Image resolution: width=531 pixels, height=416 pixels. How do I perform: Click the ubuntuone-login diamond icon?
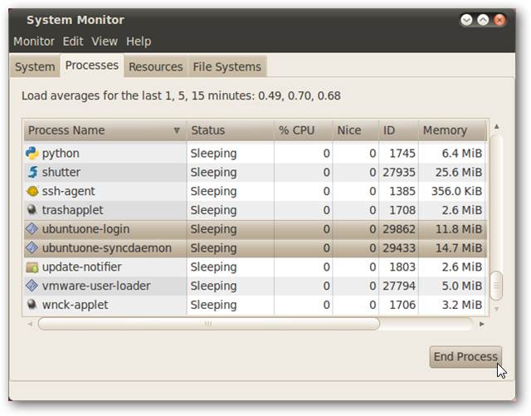pyautogui.click(x=32, y=229)
